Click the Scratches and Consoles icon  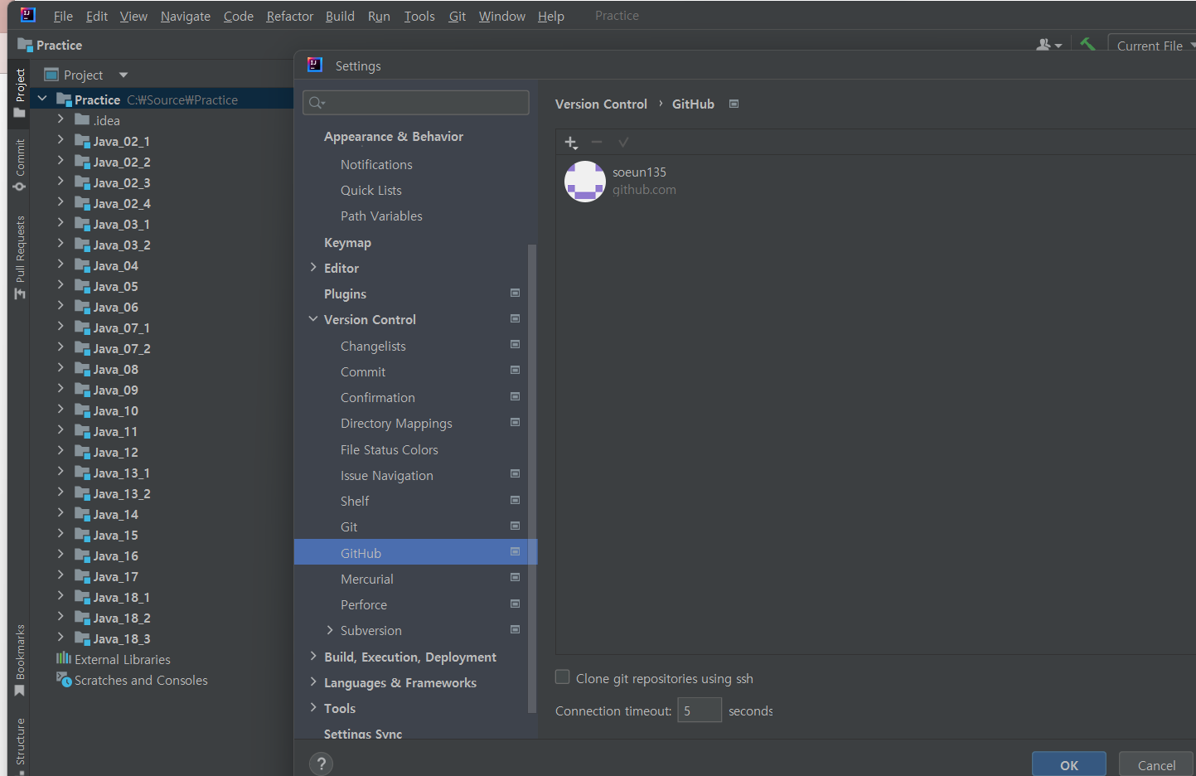[x=64, y=679]
